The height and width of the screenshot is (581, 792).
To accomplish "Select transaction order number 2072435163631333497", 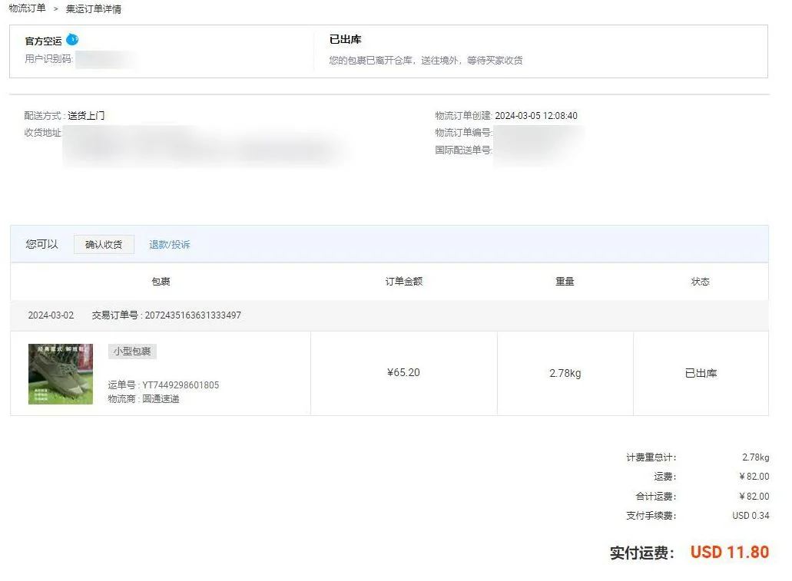I will click(193, 315).
